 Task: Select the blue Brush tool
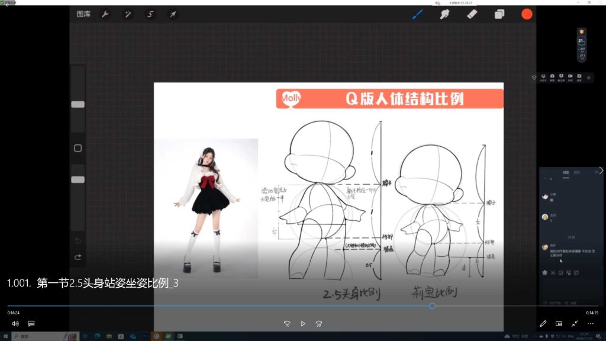[417, 14]
